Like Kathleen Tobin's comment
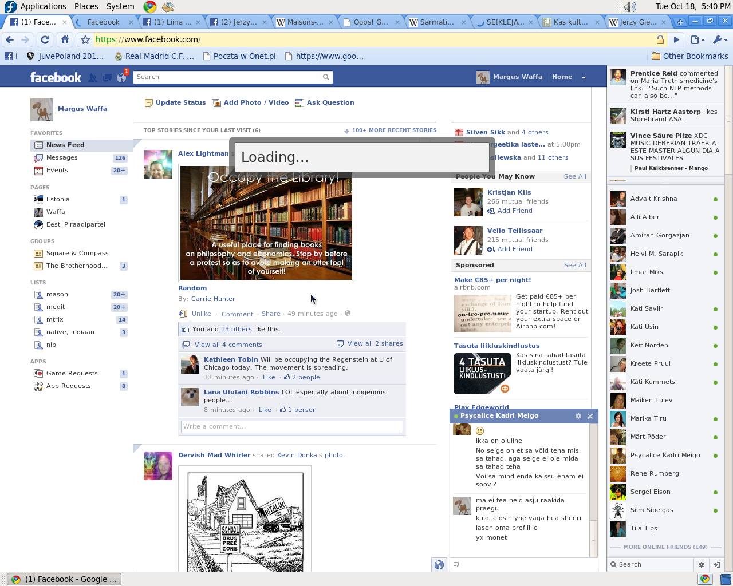 pyautogui.click(x=269, y=377)
